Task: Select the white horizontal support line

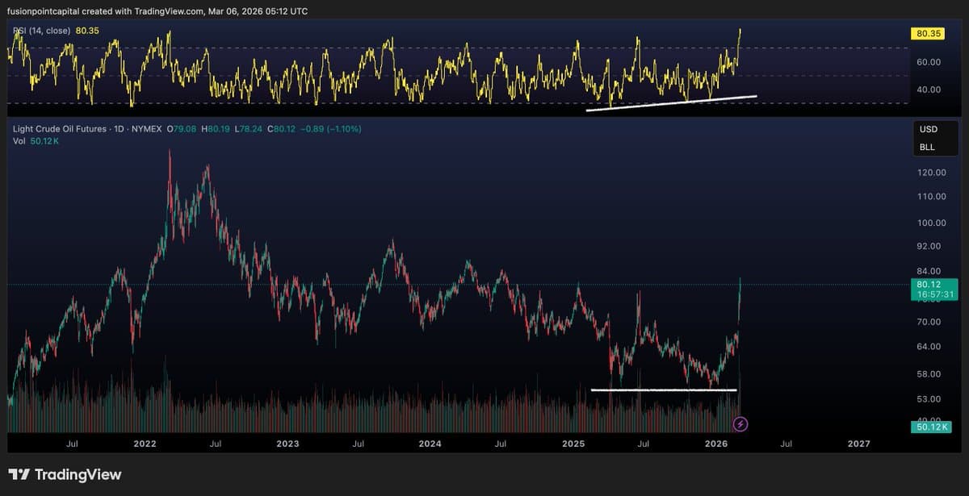Action: pyautogui.click(x=662, y=390)
